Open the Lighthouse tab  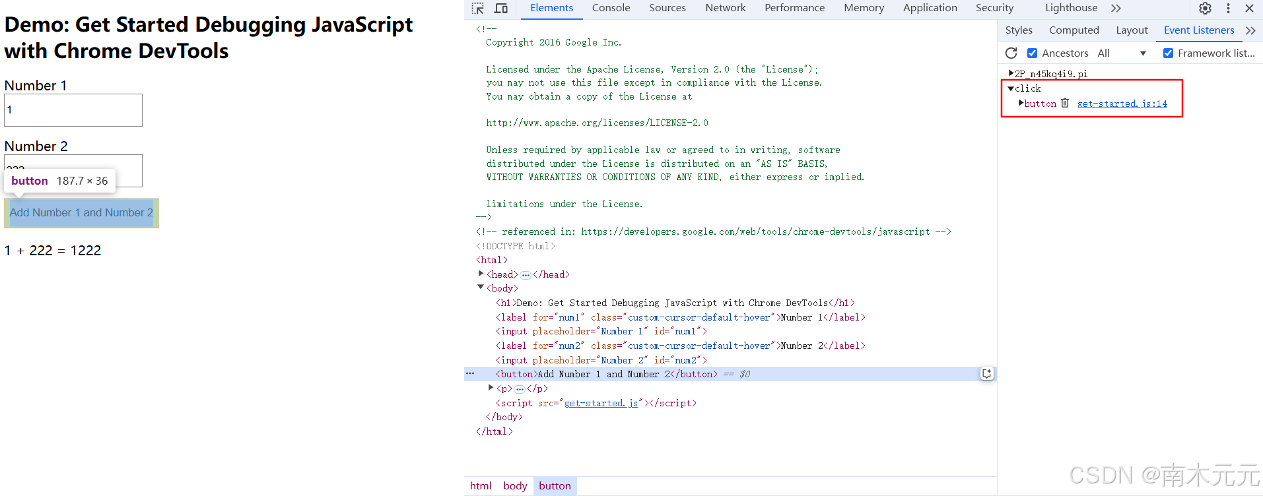pos(1071,8)
